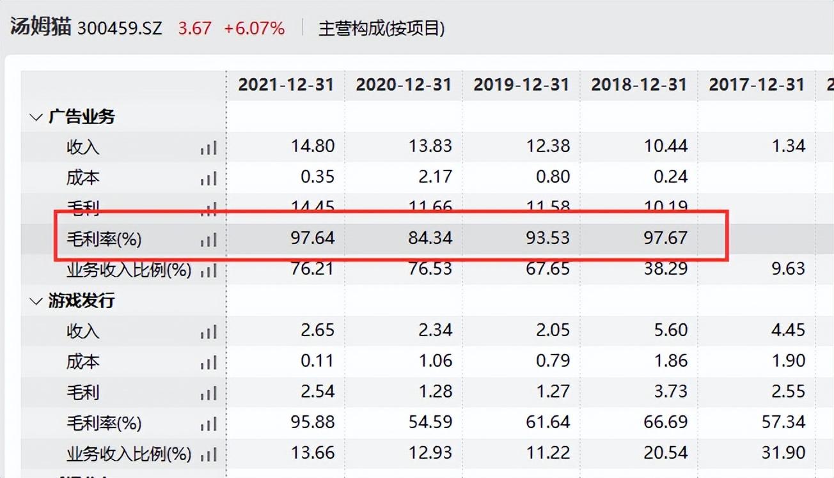Image resolution: width=834 pixels, height=478 pixels.
Task: Click the 汤姆猫 stock name
Action: (40, 27)
